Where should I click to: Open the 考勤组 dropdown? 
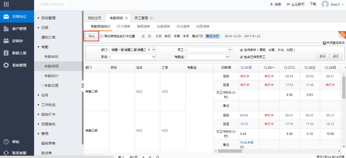click(x=208, y=57)
